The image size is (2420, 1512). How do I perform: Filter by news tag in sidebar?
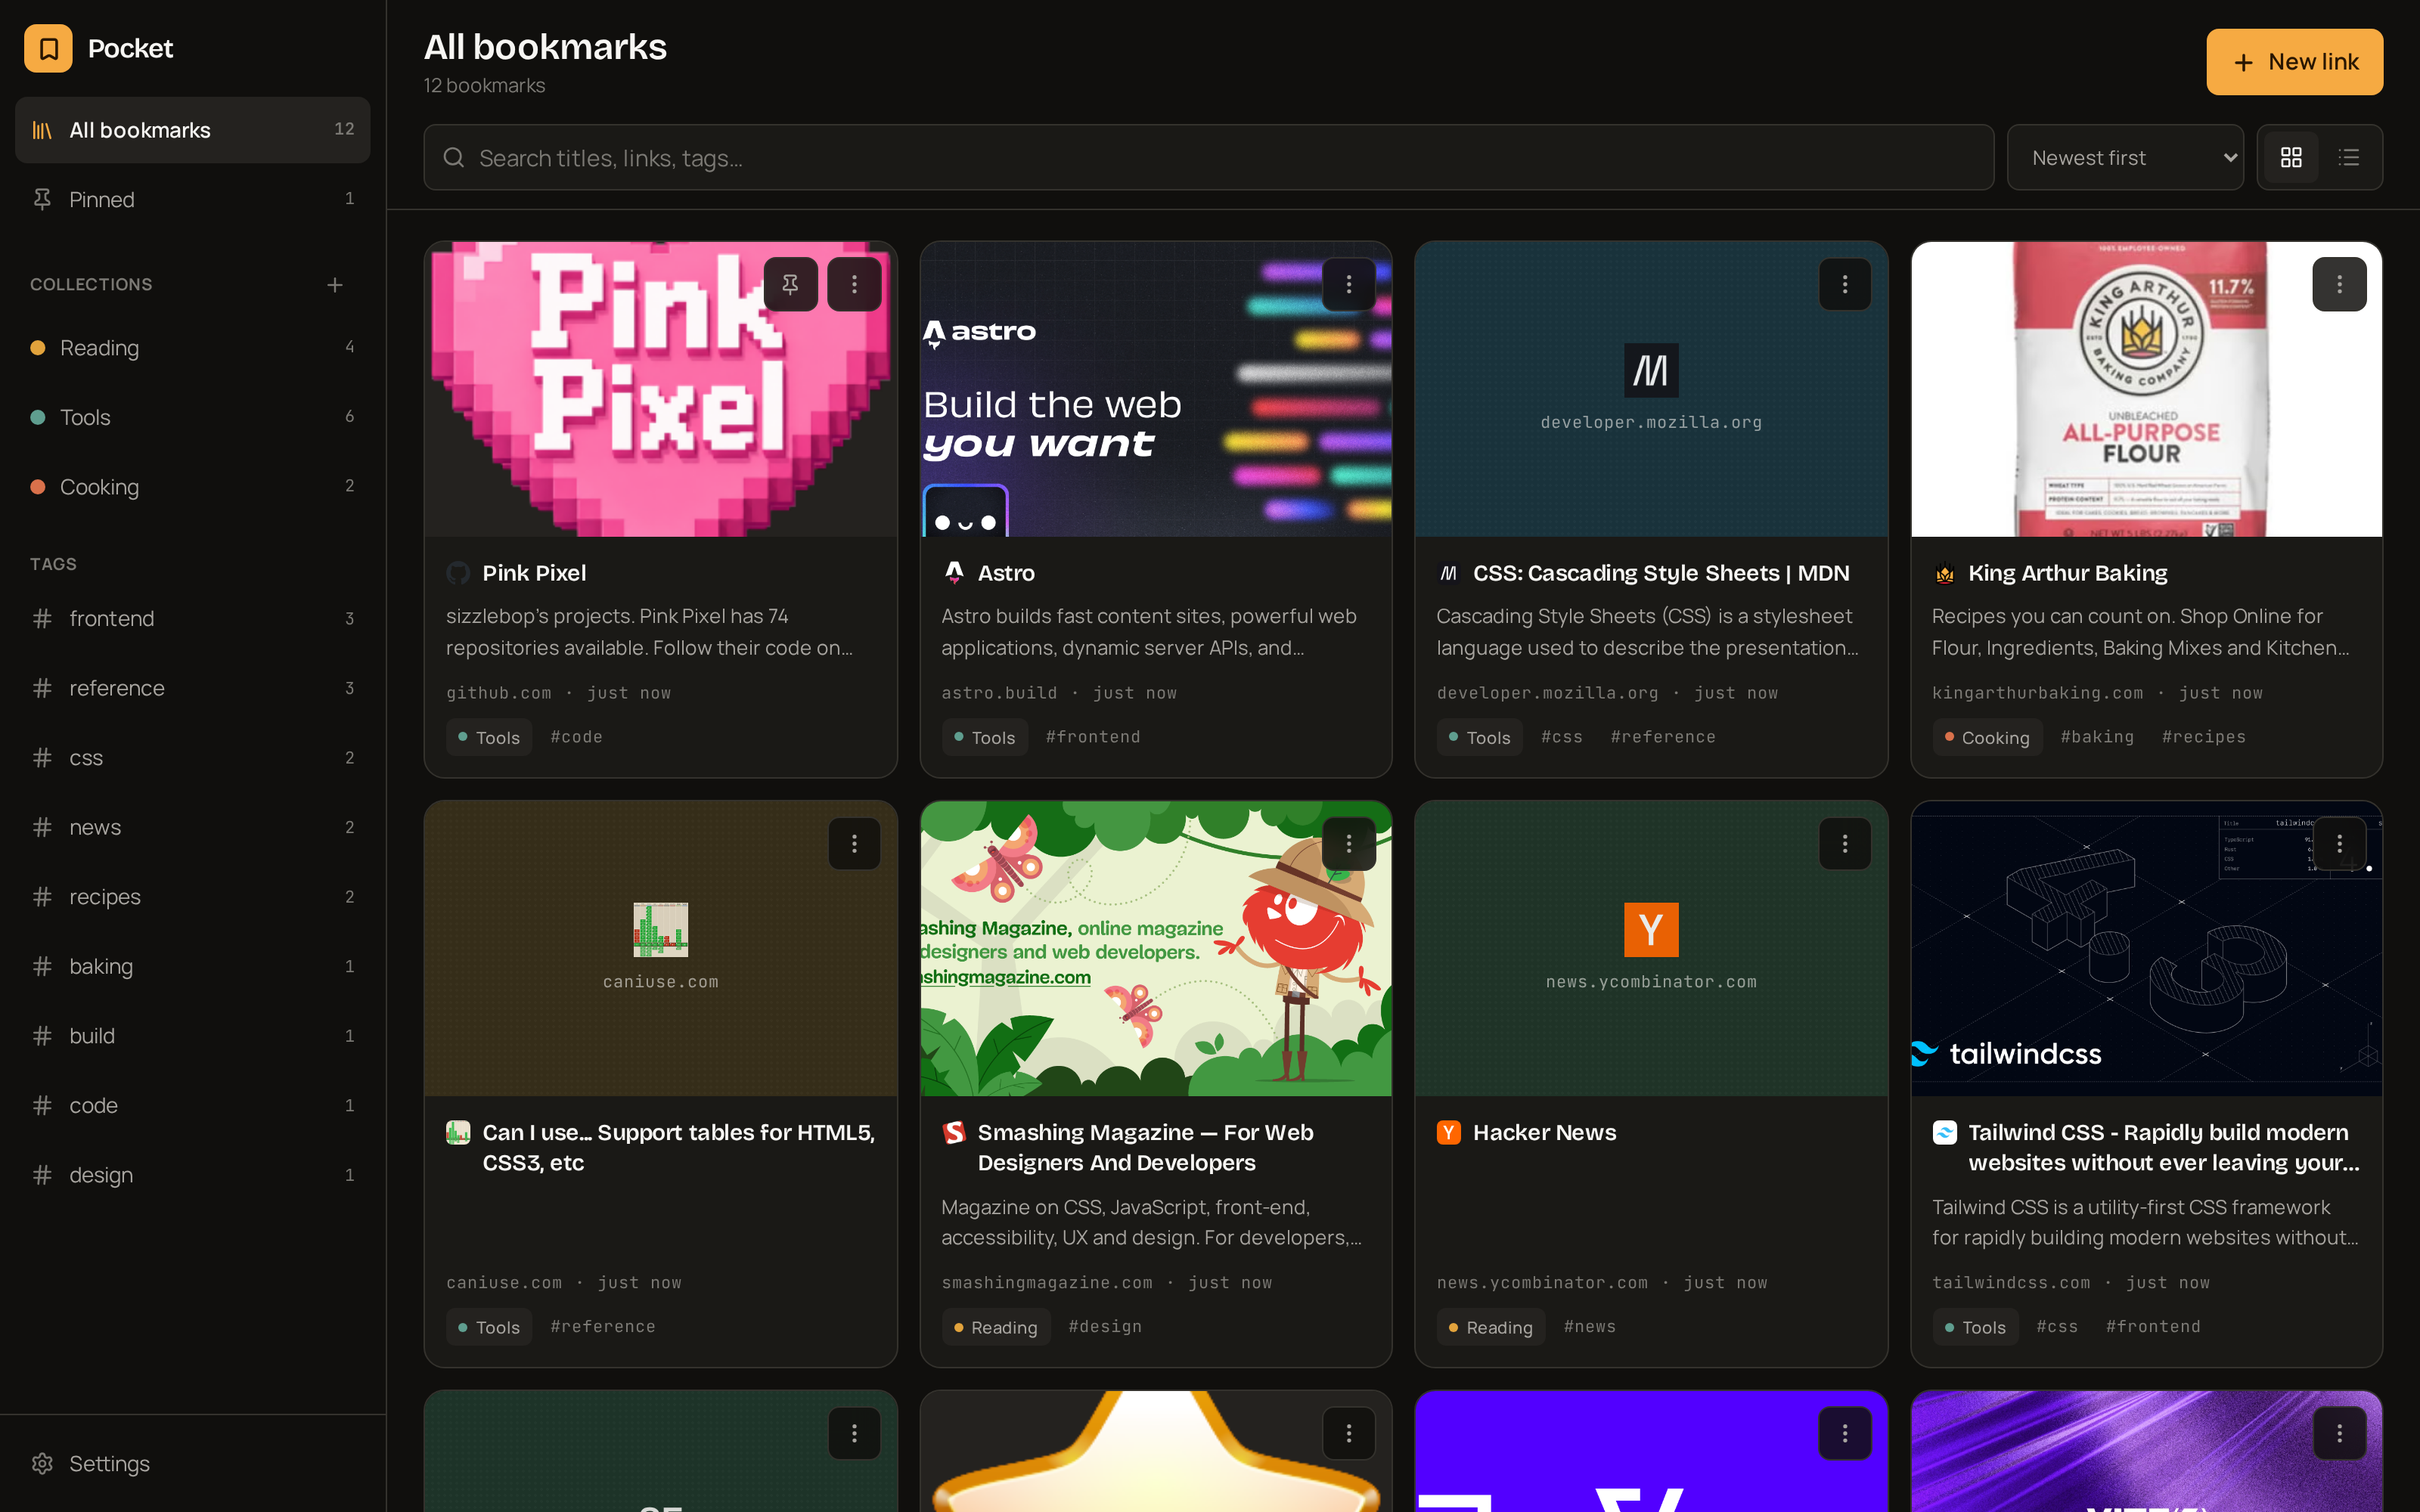(x=192, y=827)
